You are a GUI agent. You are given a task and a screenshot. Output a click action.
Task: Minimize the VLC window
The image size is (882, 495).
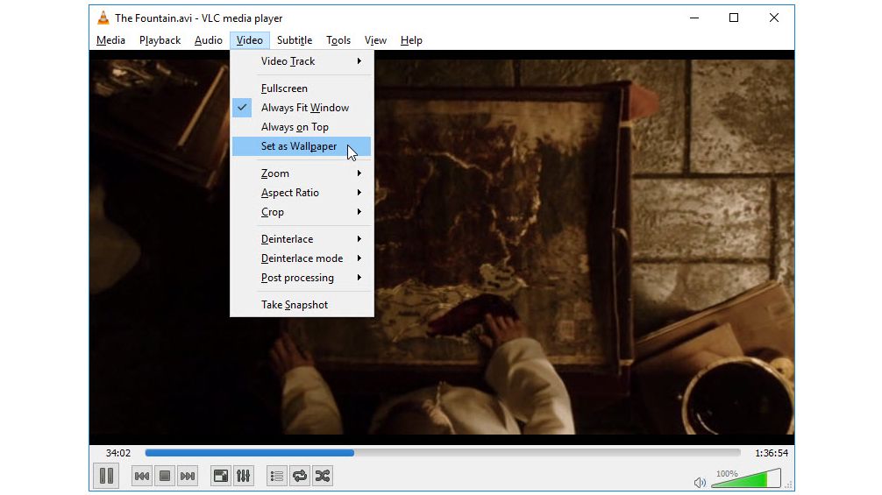coord(694,18)
